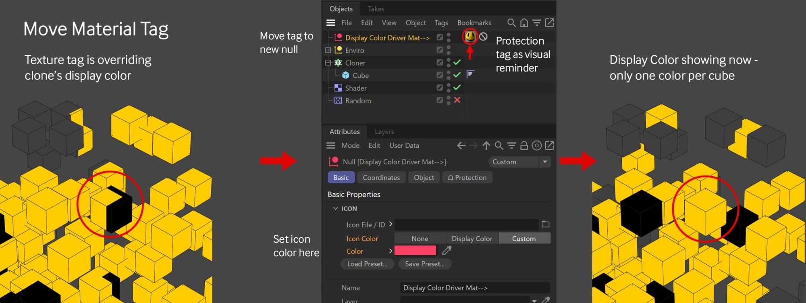Open the Tags menu
Screen dimensions: 806x303
pyautogui.click(x=441, y=23)
